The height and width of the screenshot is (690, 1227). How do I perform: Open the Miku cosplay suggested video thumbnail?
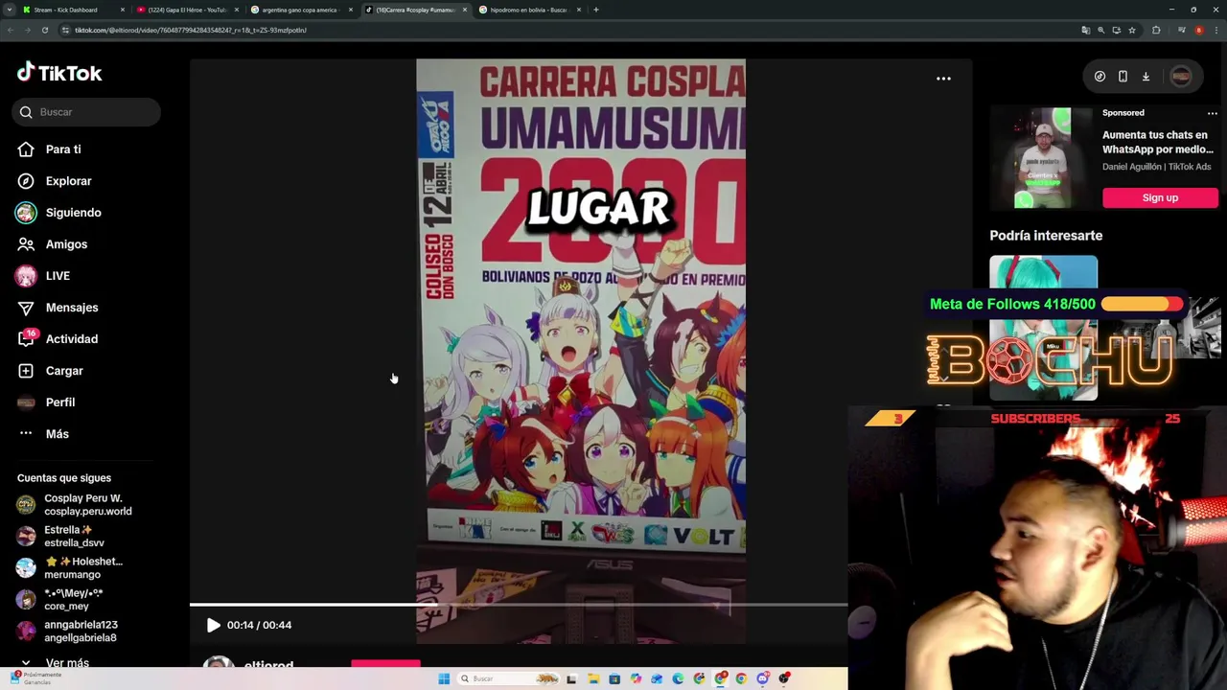(1044, 328)
